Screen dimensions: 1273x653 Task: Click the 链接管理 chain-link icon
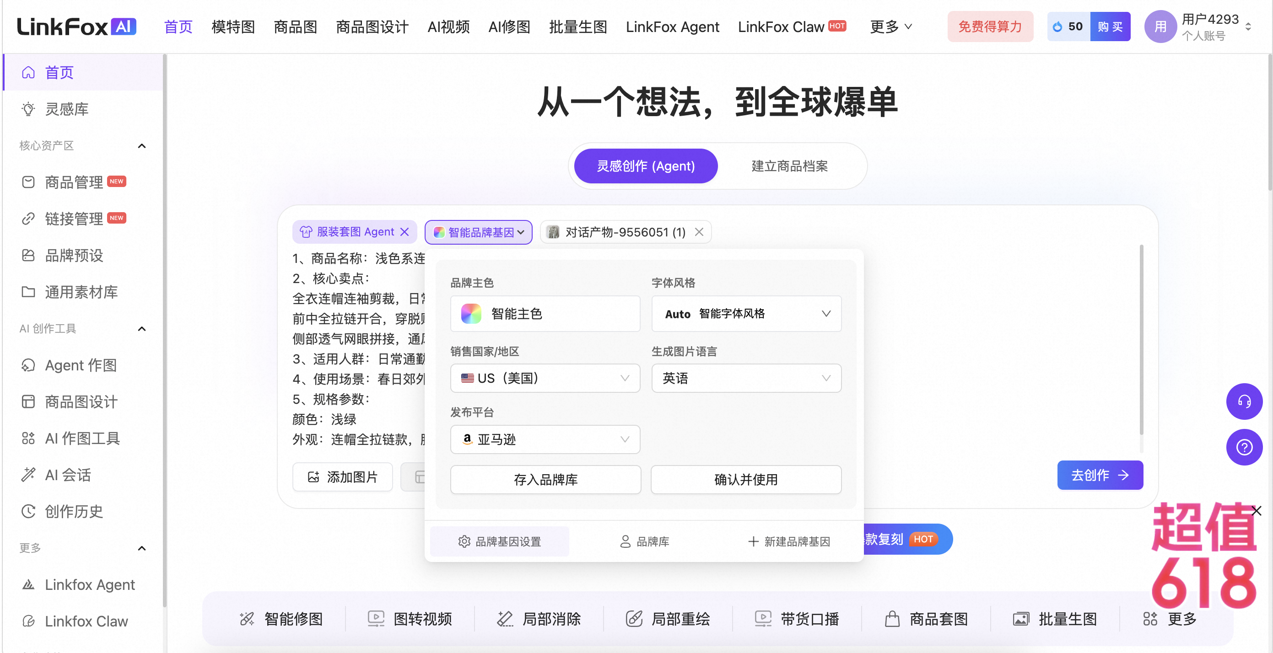(28, 219)
